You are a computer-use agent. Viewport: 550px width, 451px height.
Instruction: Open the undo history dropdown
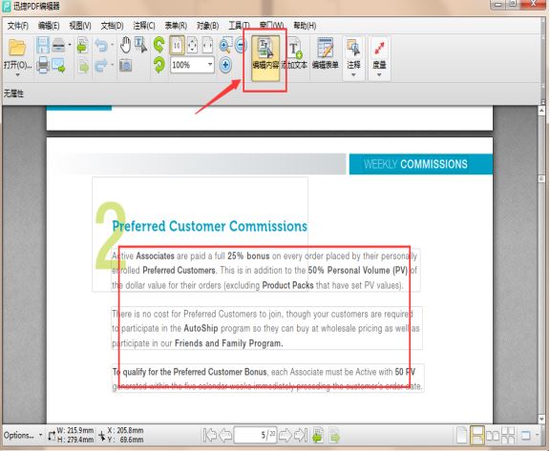113,45
